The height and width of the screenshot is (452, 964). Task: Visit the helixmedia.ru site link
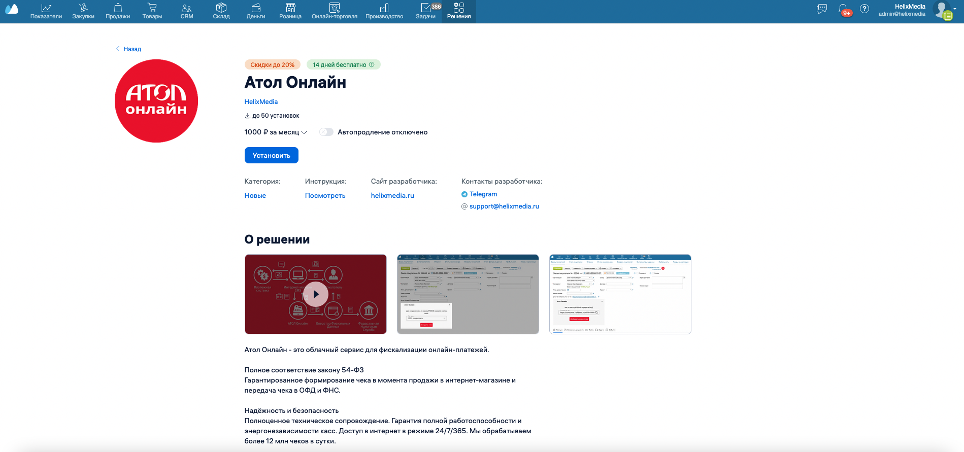[392, 196]
